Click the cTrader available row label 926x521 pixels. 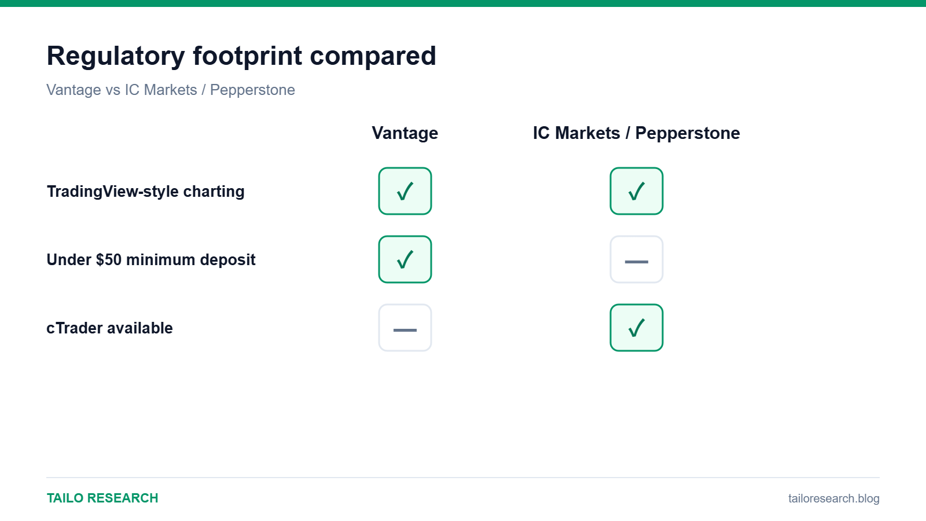click(x=109, y=328)
